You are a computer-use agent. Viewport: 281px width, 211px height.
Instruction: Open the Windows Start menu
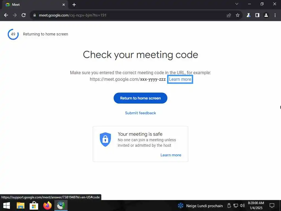click(x=7, y=206)
